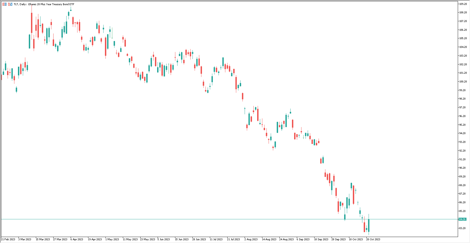Click the 106.20 price scale label
Image resolution: width=470 pixels, height=243 pixels.
point(463,30)
